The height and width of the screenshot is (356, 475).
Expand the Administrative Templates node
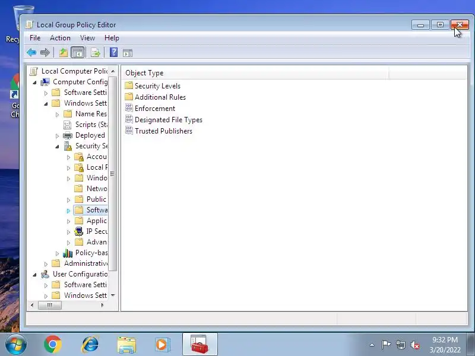pyautogui.click(x=46, y=264)
